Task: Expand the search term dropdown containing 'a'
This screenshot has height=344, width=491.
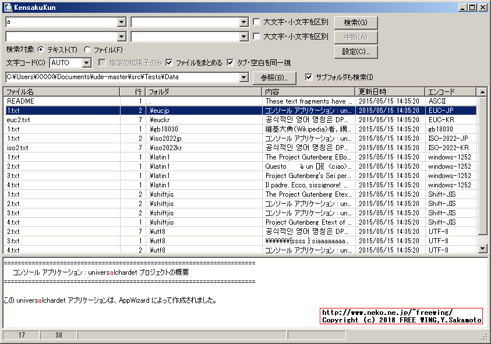Action: pos(122,22)
